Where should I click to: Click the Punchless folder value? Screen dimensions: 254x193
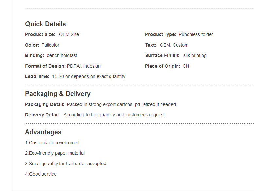196,35
